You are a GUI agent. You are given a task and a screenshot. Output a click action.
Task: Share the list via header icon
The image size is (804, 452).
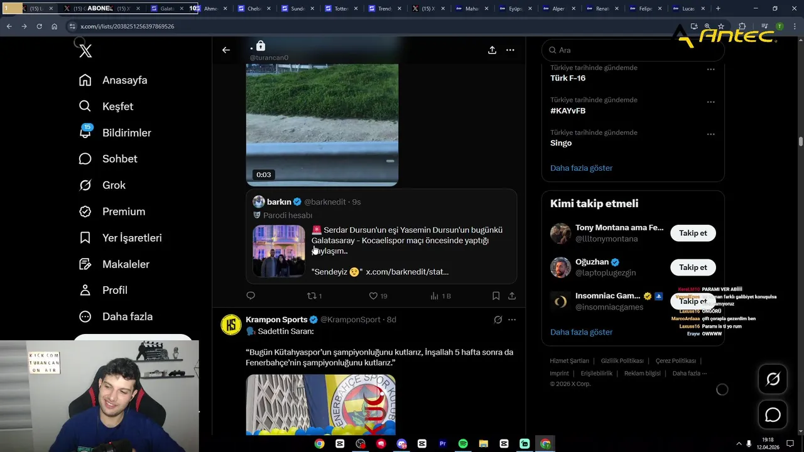492,50
